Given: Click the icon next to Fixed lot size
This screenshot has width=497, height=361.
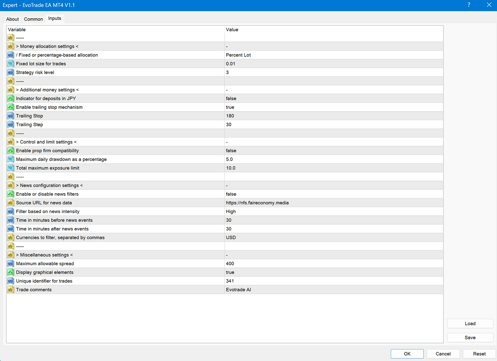Looking at the screenshot, I should pyautogui.click(x=11, y=64).
